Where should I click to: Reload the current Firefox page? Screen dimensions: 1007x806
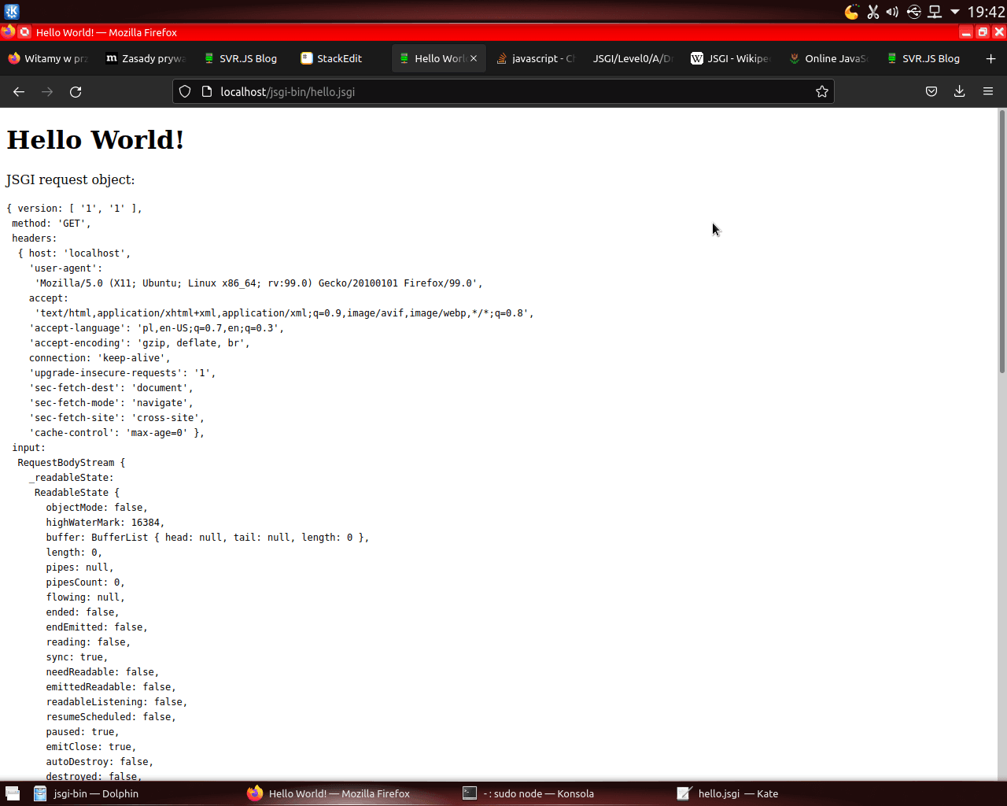(76, 92)
